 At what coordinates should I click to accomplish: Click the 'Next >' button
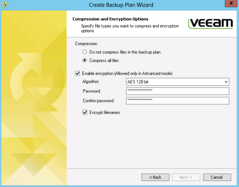(186, 177)
